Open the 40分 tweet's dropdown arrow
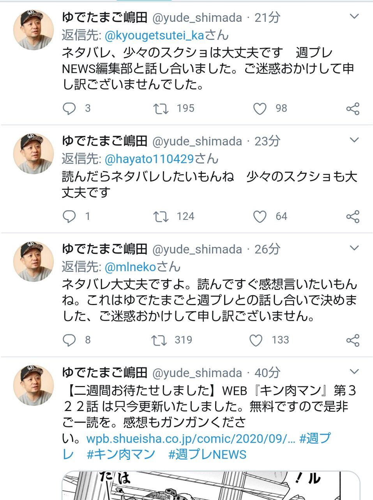The image size is (373, 500). tap(354, 371)
